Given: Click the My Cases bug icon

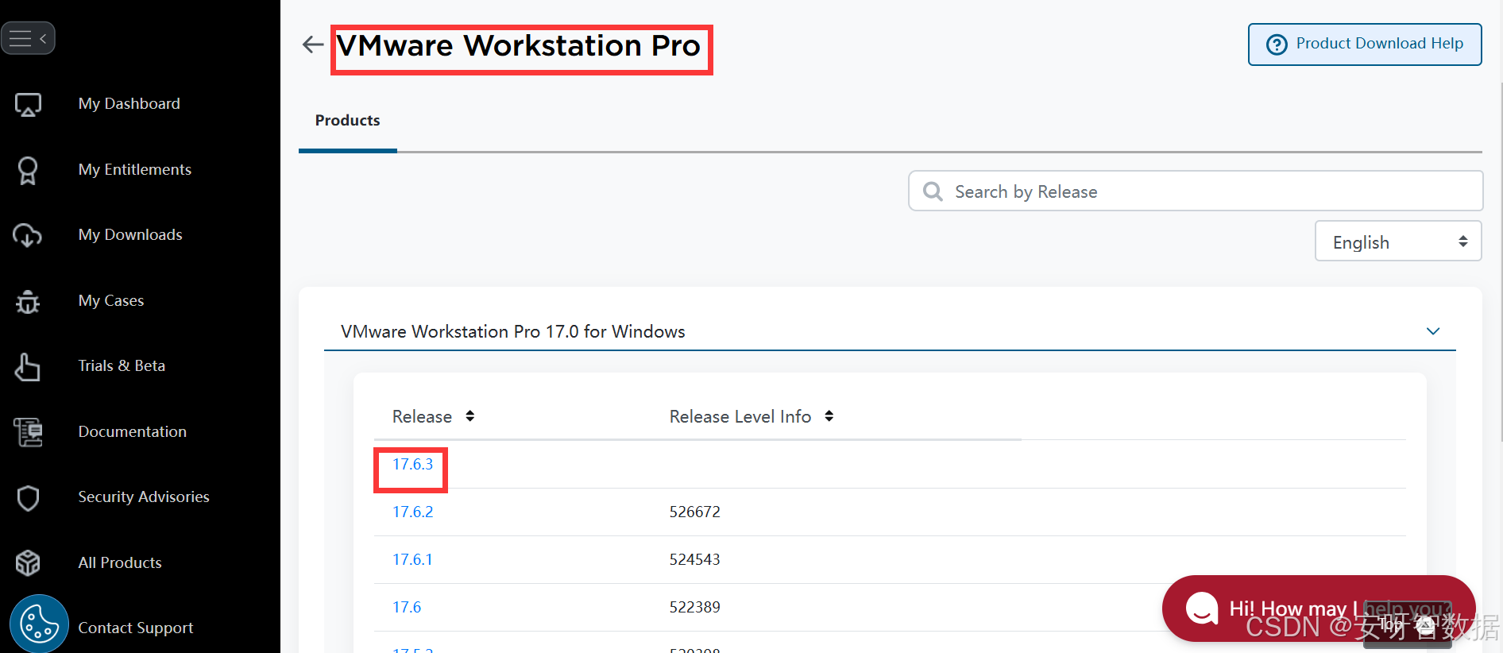Looking at the screenshot, I should [28, 301].
